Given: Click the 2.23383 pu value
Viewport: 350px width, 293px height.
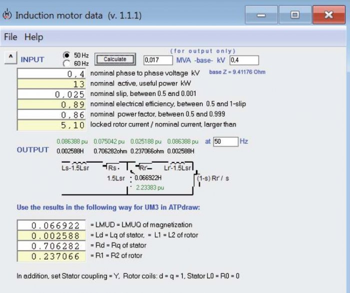Looking at the screenshot, I should [x=150, y=187].
